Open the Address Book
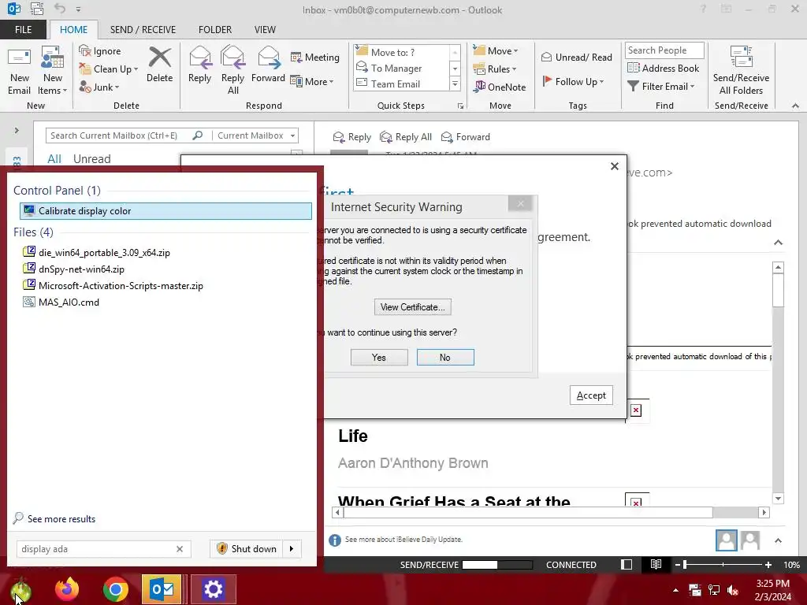The height and width of the screenshot is (605, 807). click(x=663, y=68)
